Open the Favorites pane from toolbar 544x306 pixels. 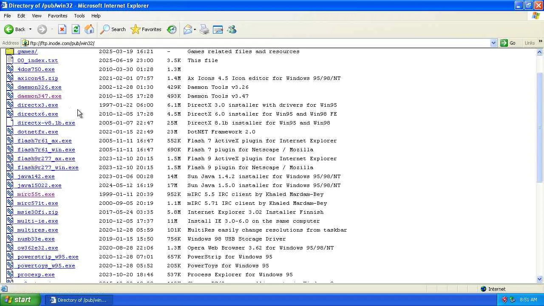click(x=146, y=29)
